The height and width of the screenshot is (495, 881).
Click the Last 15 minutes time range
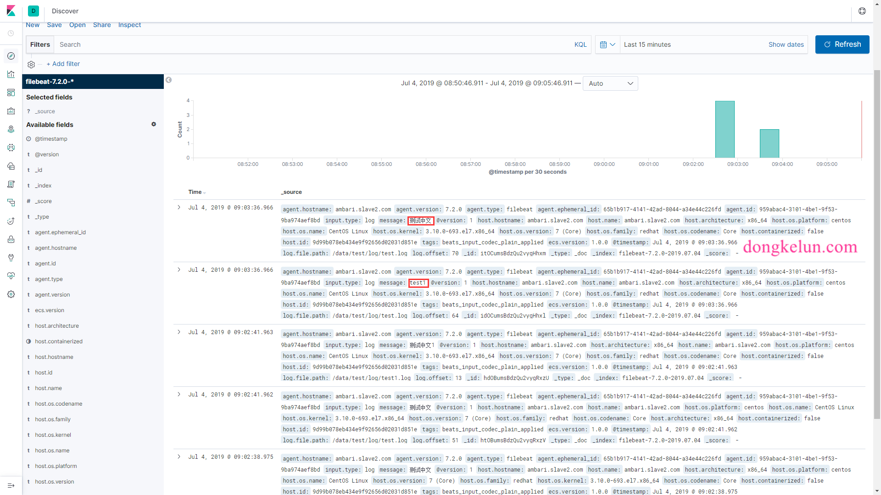[x=647, y=44]
